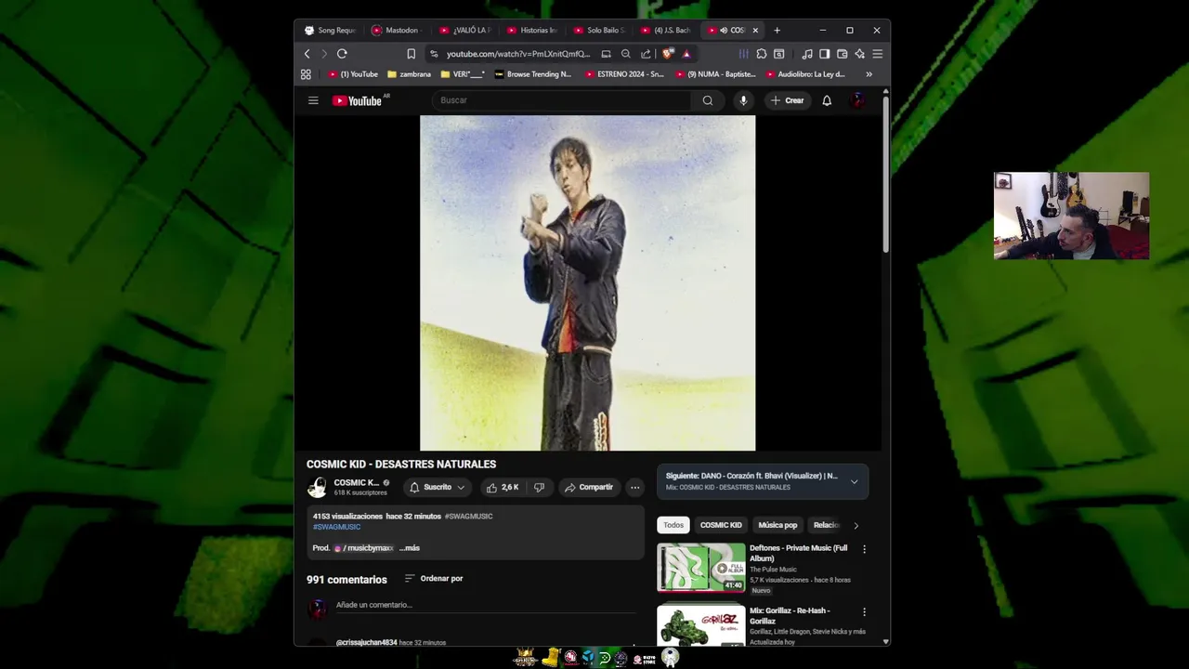Switch to the Historias browser tab
1189x669 pixels.
532,30
